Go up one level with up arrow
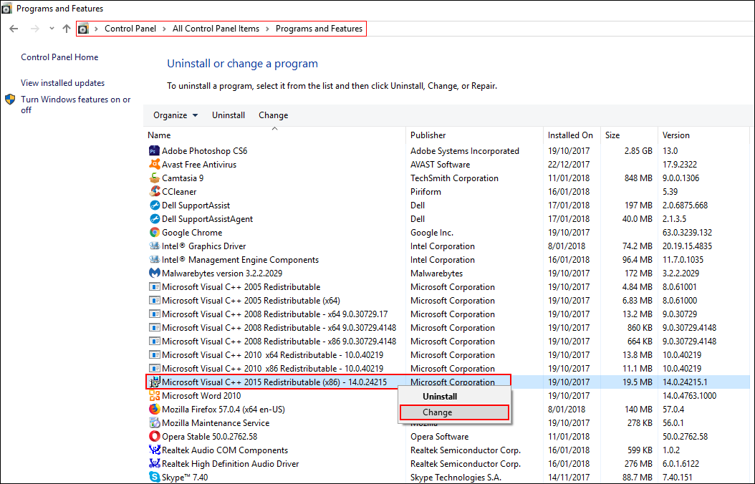Viewport: 755px width, 484px height. (67, 29)
